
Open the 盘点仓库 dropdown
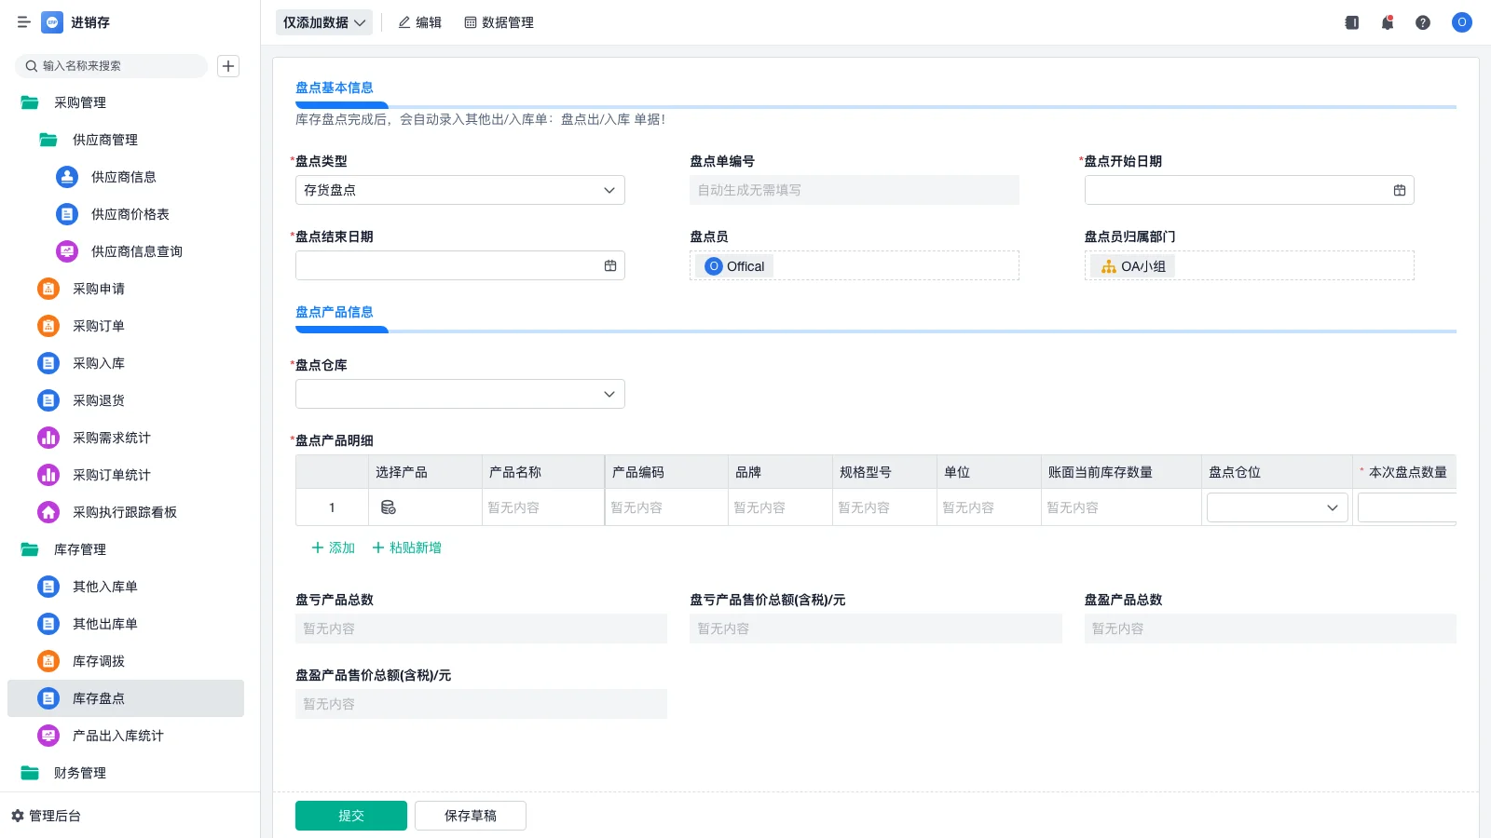point(460,394)
